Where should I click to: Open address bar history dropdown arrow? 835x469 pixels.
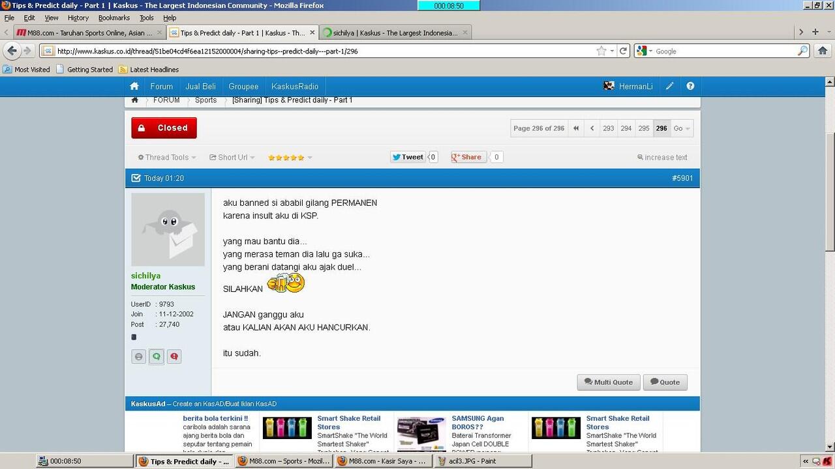pos(613,51)
